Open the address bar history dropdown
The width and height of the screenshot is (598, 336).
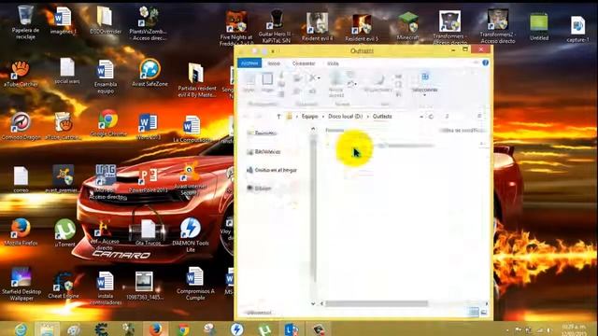click(x=421, y=117)
